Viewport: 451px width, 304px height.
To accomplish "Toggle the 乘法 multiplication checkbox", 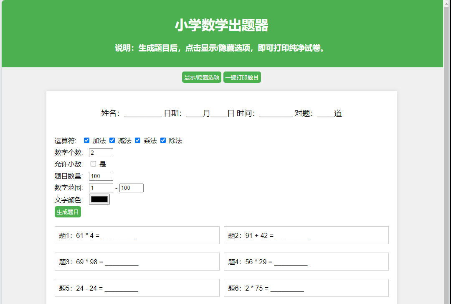I will (138, 140).
